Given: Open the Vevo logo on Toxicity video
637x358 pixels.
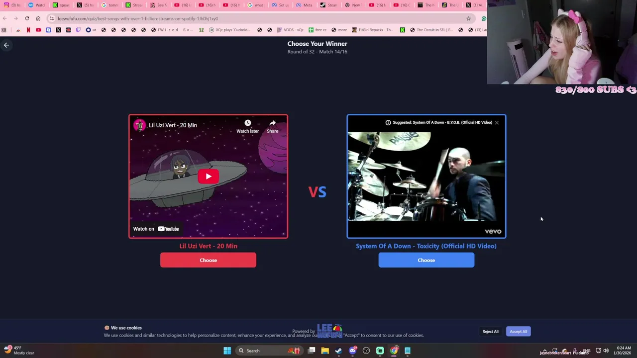Looking at the screenshot, I should pos(493,231).
